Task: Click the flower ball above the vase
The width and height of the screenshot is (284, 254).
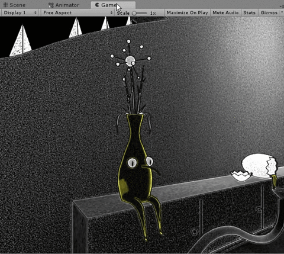Action: tap(130, 61)
